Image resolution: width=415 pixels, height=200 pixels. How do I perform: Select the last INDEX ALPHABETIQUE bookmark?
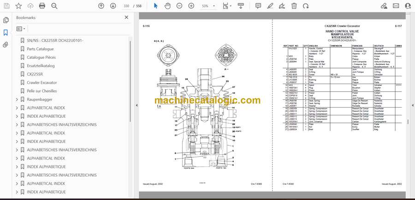(x=46, y=192)
